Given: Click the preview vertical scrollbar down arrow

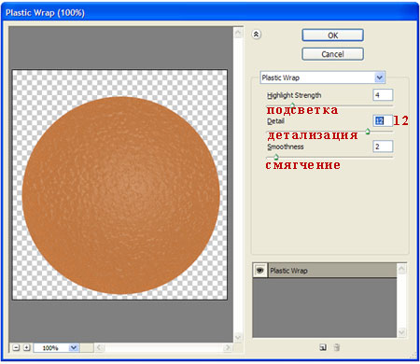Looking at the screenshot, I should tap(238, 338).
